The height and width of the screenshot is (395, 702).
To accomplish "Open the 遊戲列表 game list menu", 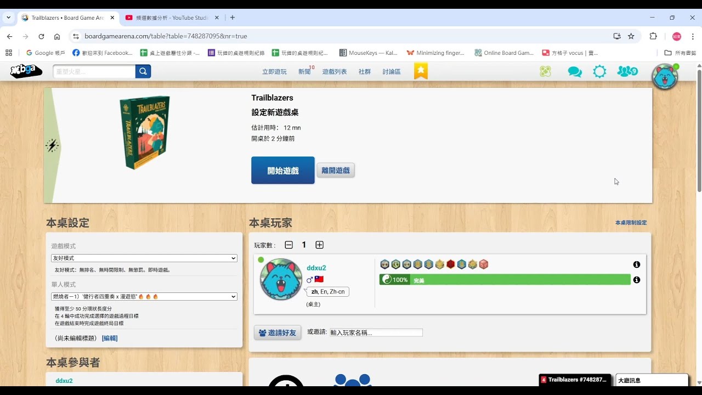I will point(335,72).
